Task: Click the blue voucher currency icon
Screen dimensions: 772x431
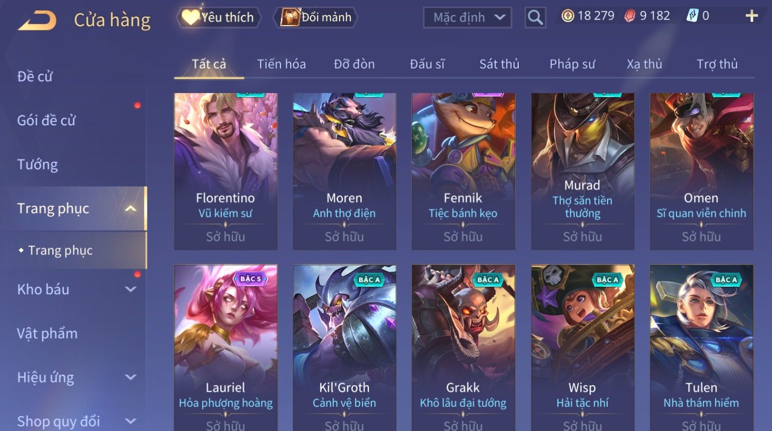Action: point(692,16)
